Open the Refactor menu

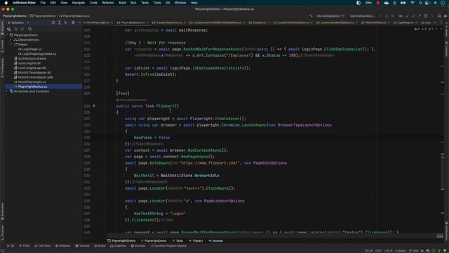click(107, 3)
